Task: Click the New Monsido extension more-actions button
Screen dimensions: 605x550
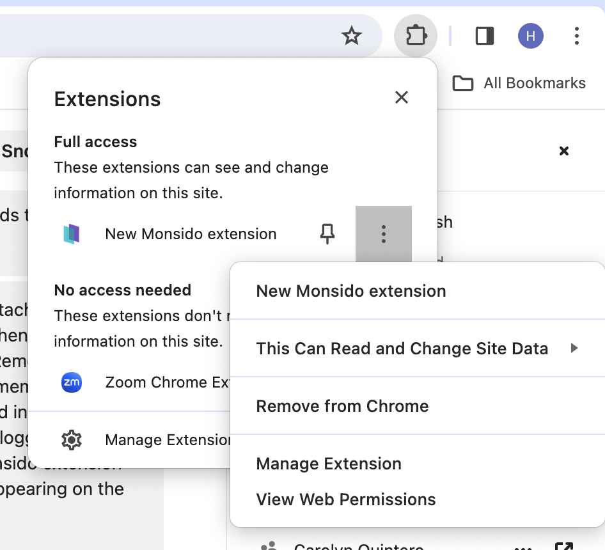Action: click(384, 234)
